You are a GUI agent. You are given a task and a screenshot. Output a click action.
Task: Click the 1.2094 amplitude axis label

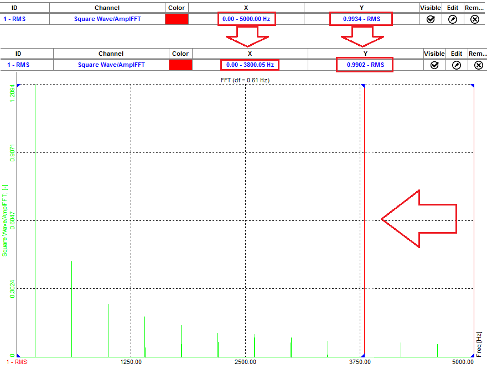[x=12, y=93]
